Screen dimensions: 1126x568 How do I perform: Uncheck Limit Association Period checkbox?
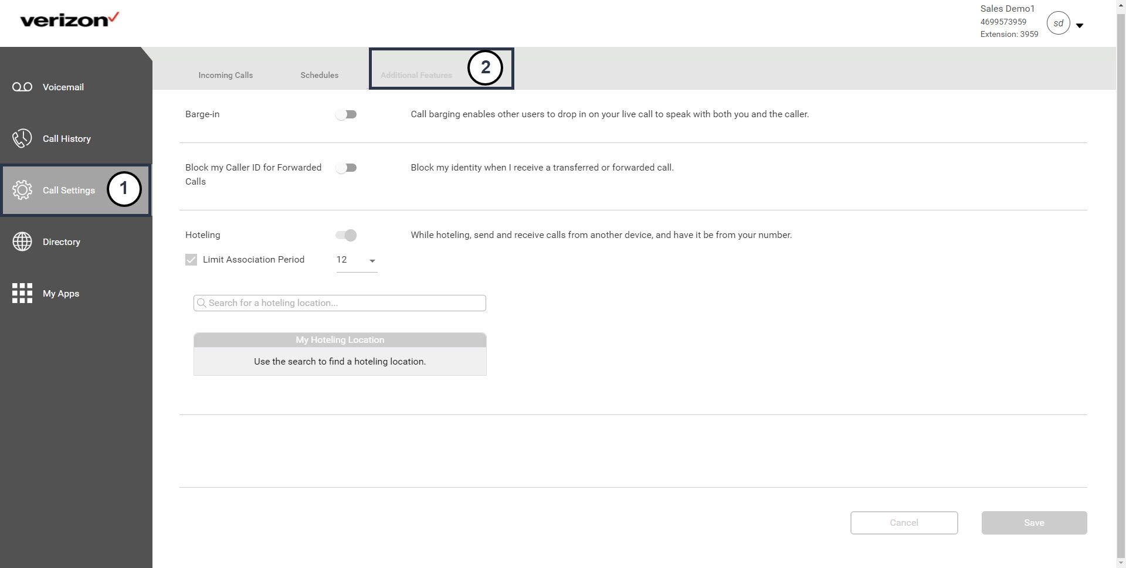191,260
